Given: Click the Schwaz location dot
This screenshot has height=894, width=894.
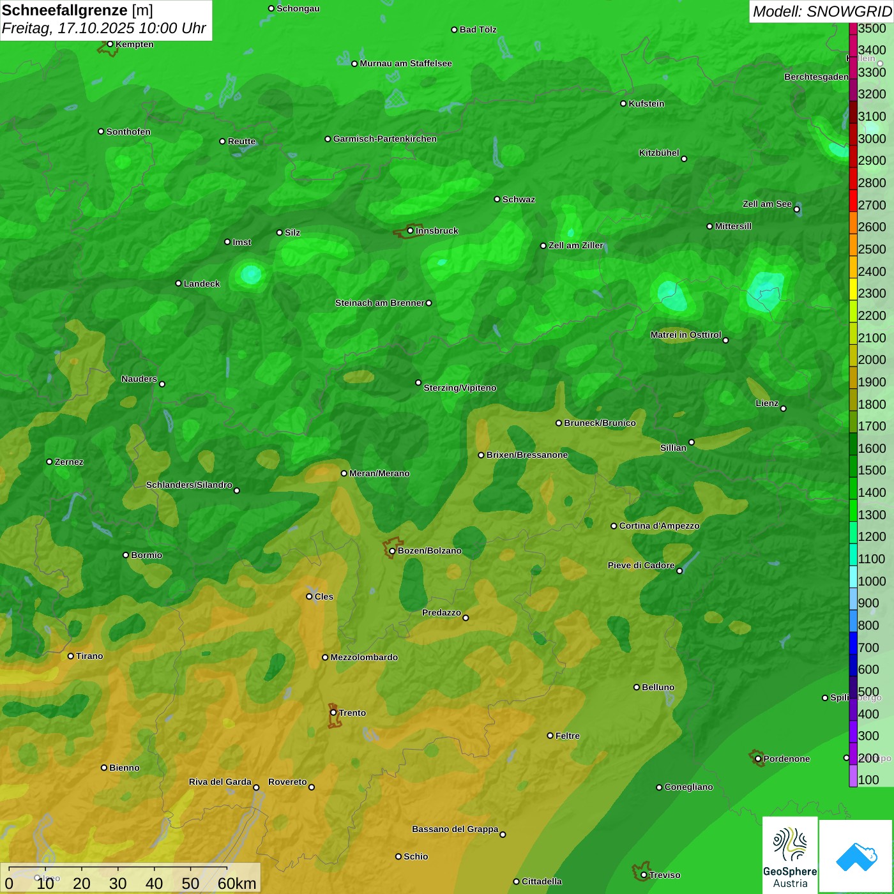Looking at the screenshot, I should click(x=497, y=199).
